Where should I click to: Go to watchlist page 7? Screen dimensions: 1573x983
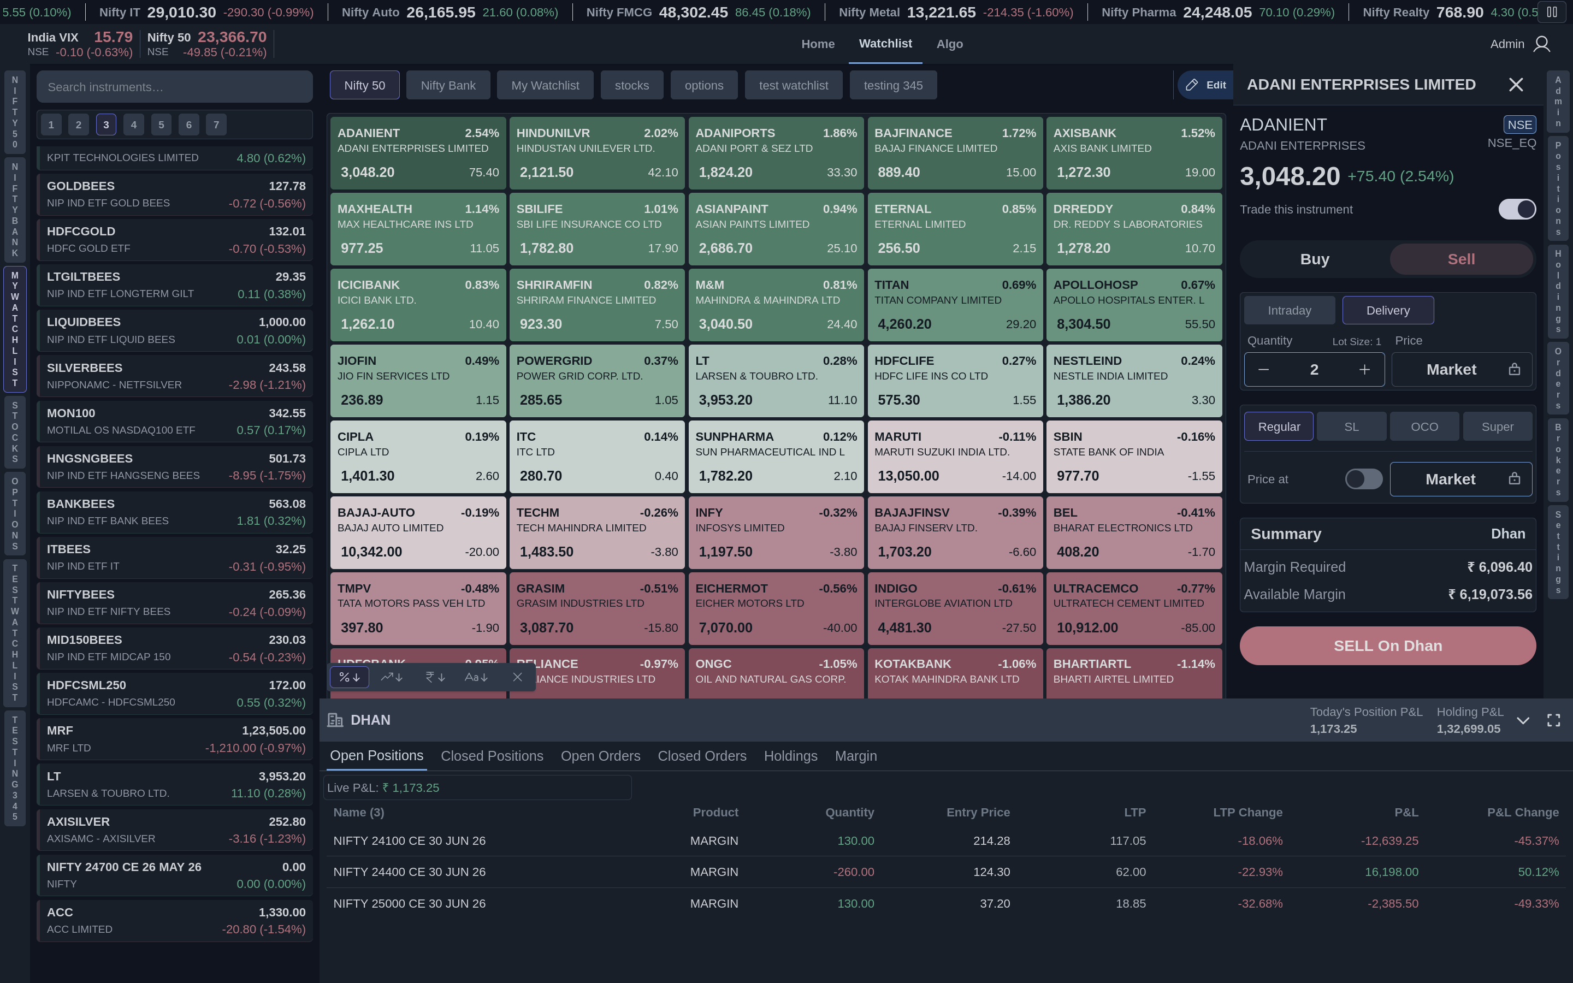[x=216, y=124]
